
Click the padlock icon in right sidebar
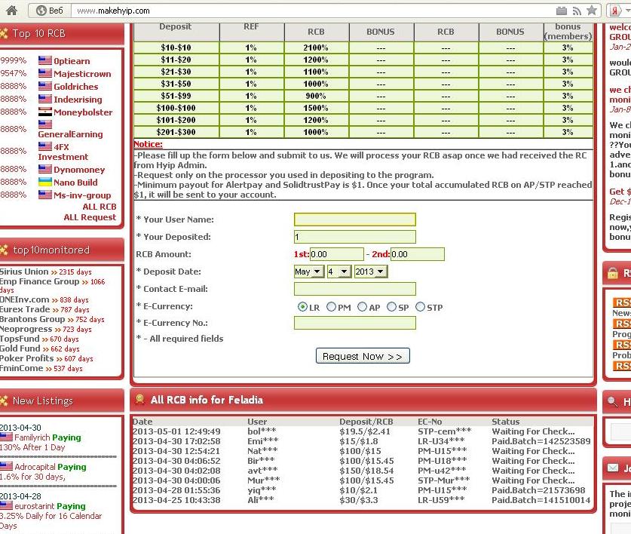(612, 273)
